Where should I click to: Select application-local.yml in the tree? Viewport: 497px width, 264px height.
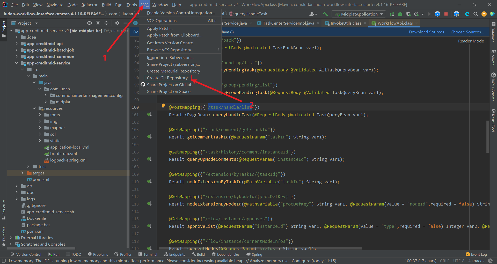(x=70, y=147)
